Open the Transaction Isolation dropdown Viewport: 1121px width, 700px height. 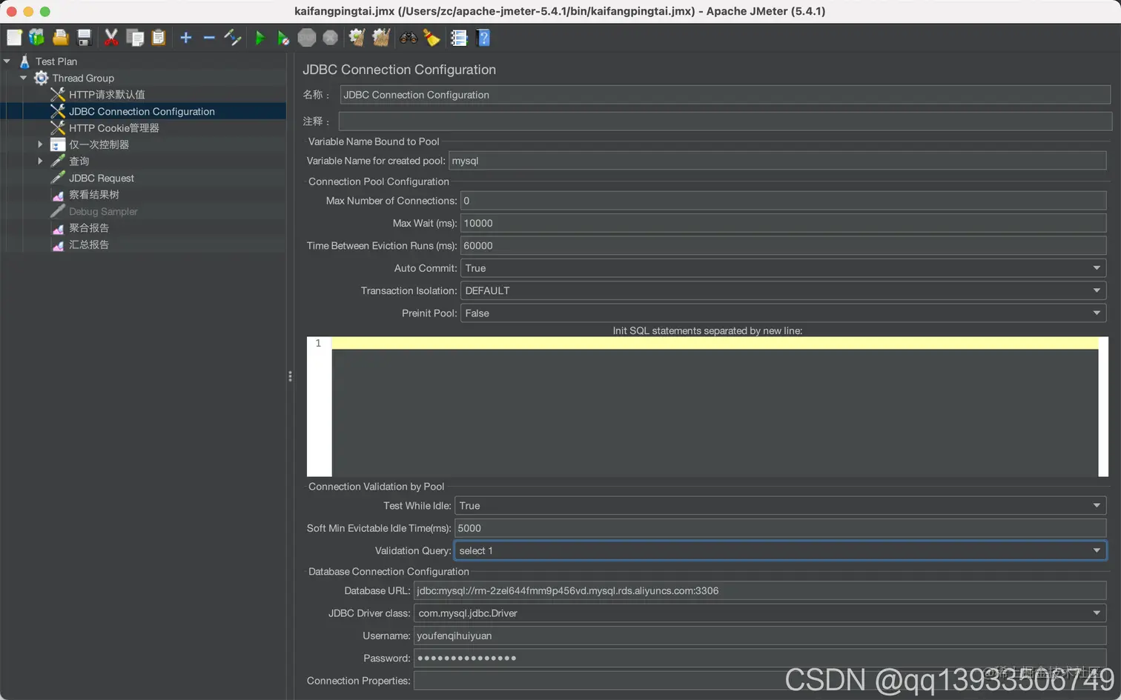pos(784,290)
